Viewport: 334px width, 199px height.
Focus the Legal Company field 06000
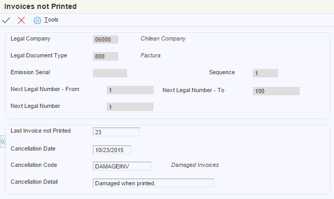tap(106, 39)
